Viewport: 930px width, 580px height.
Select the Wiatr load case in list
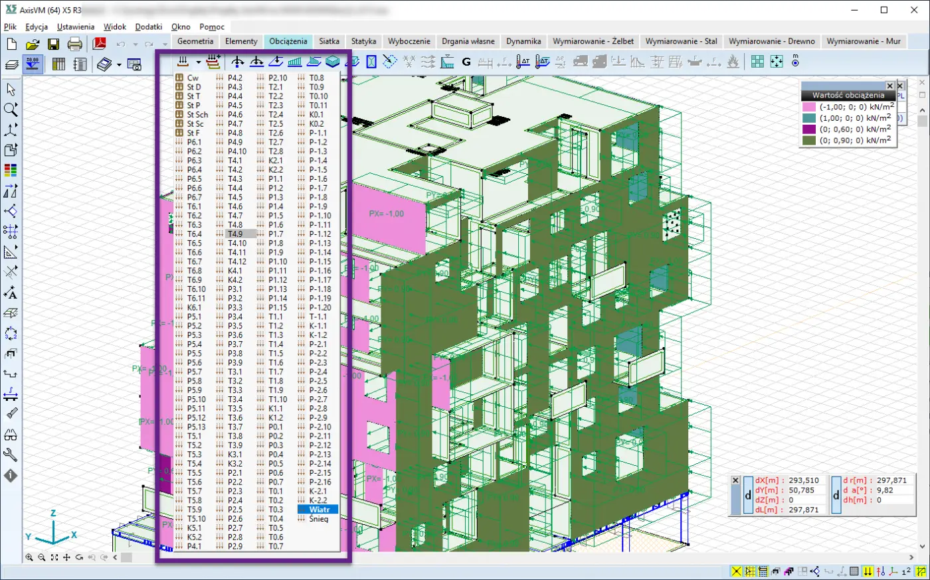point(319,510)
